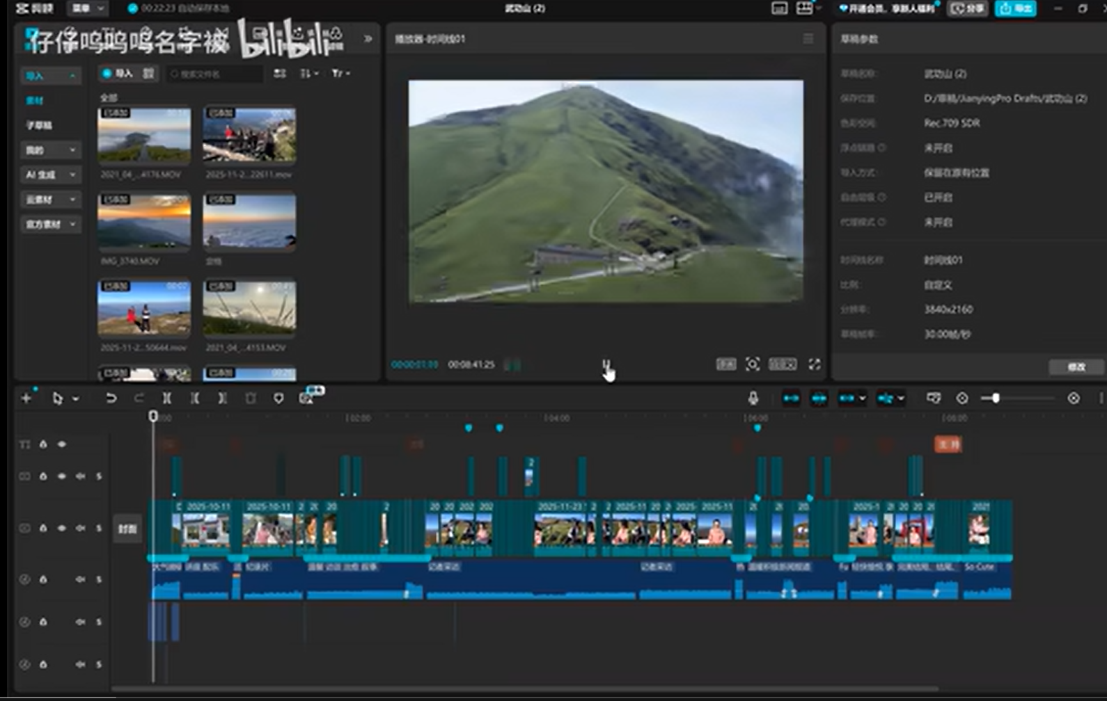Open the filter dropdown in media panel
The height and width of the screenshot is (701, 1107).
tap(341, 73)
